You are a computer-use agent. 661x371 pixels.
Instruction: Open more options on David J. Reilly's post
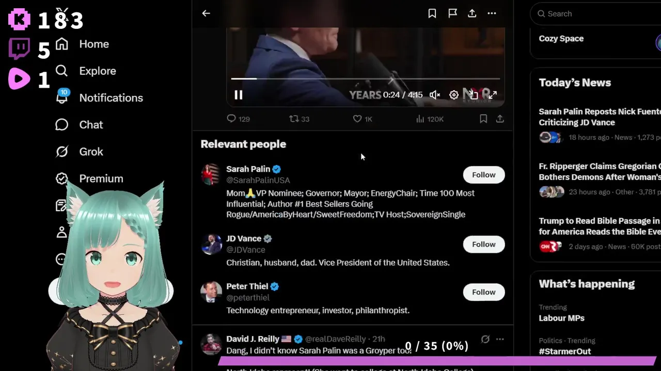point(500,339)
